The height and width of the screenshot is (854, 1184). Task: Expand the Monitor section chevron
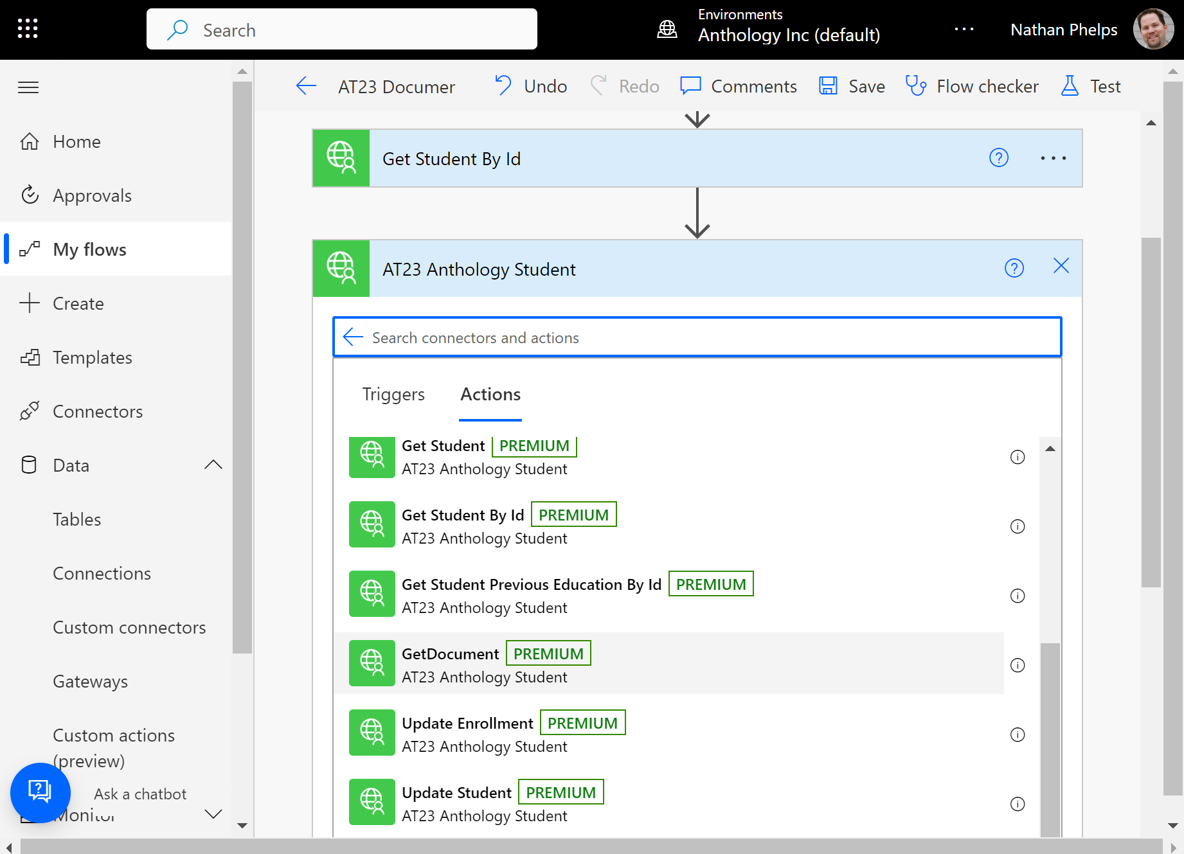tap(213, 814)
